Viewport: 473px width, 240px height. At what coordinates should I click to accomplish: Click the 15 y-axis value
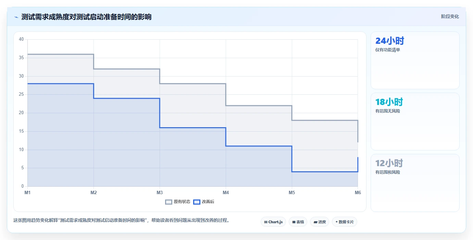click(21, 131)
